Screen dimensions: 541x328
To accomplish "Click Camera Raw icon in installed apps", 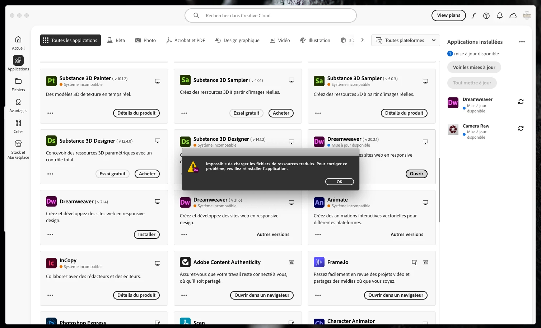I will (453, 129).
